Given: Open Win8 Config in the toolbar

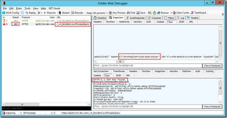Looking at the screenshot, I should click(11, 13).
